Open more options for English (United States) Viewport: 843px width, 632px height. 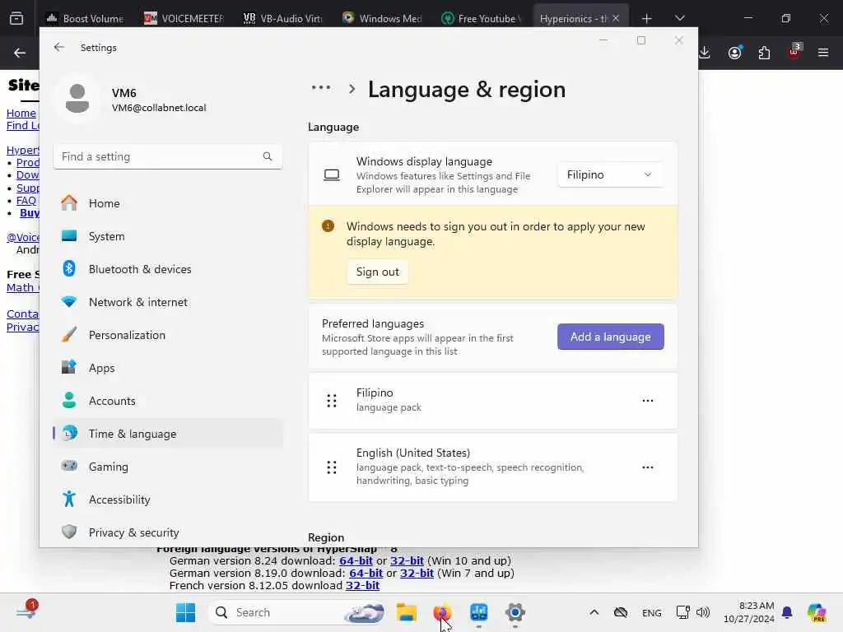tap(647, 467)
